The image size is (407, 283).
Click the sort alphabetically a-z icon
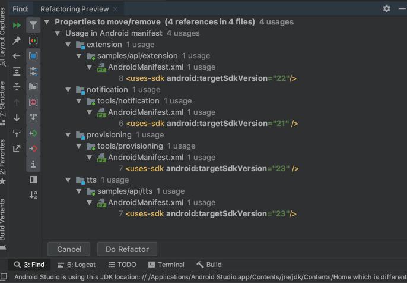click(x=33, y=195)
